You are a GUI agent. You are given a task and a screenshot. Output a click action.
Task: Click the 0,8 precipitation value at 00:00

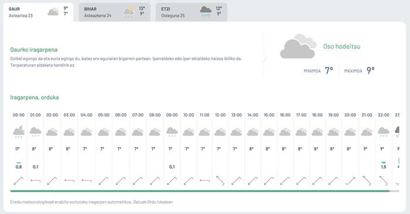tap(19, 167)
